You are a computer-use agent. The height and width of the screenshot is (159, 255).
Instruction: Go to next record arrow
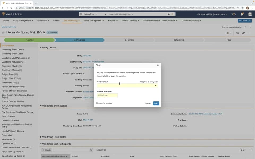point(250,27)
